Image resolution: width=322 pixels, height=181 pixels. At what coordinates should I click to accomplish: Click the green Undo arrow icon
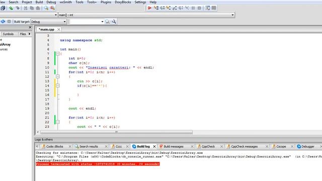[11, 8]
